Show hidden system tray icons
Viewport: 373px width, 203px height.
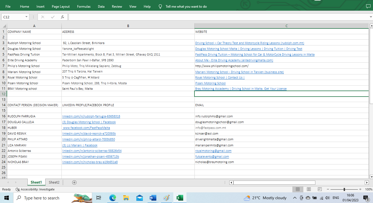pos(295,198)
